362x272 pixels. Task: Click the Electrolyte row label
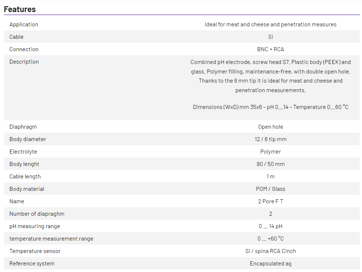click(x=23, y=152)
